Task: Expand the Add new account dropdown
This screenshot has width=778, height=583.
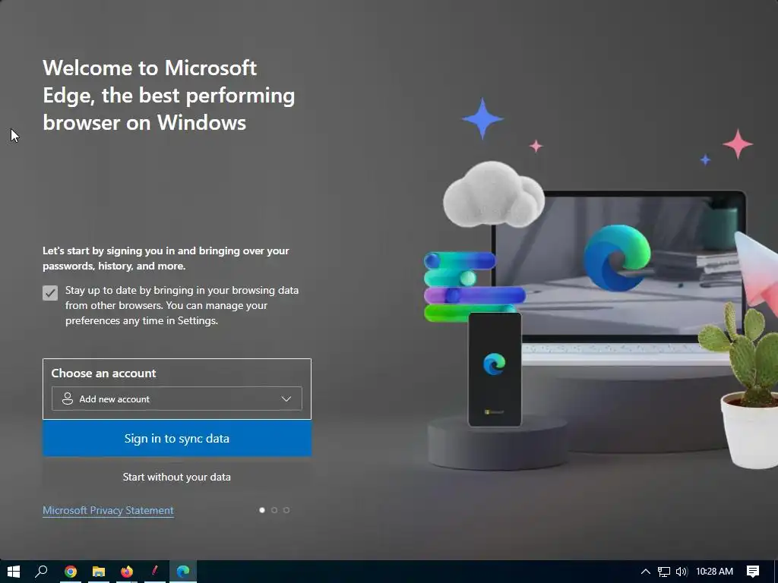Action: tap(176, 399)
